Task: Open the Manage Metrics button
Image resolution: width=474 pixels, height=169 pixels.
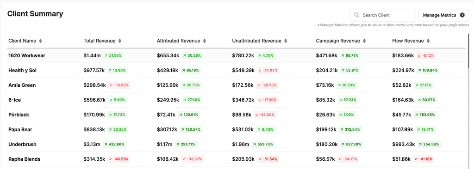Action: tap(444, 15)
